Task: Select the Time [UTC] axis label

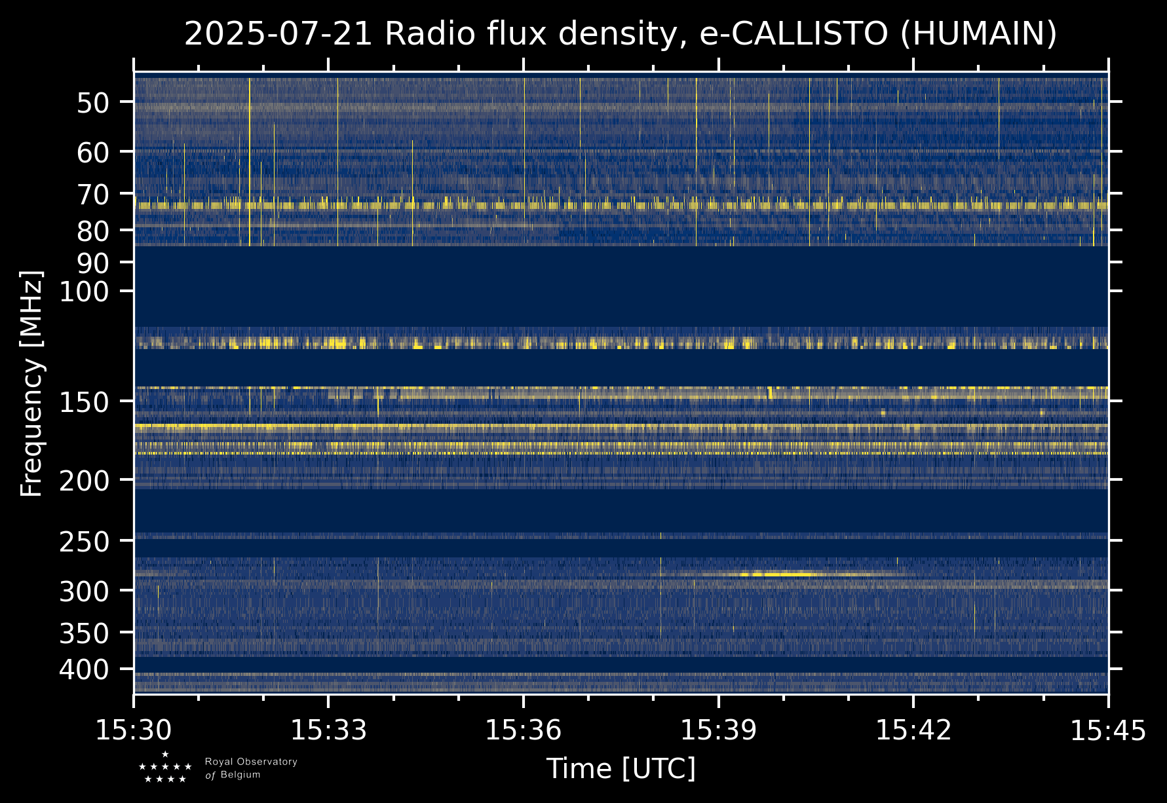Action: pos(621,768)
